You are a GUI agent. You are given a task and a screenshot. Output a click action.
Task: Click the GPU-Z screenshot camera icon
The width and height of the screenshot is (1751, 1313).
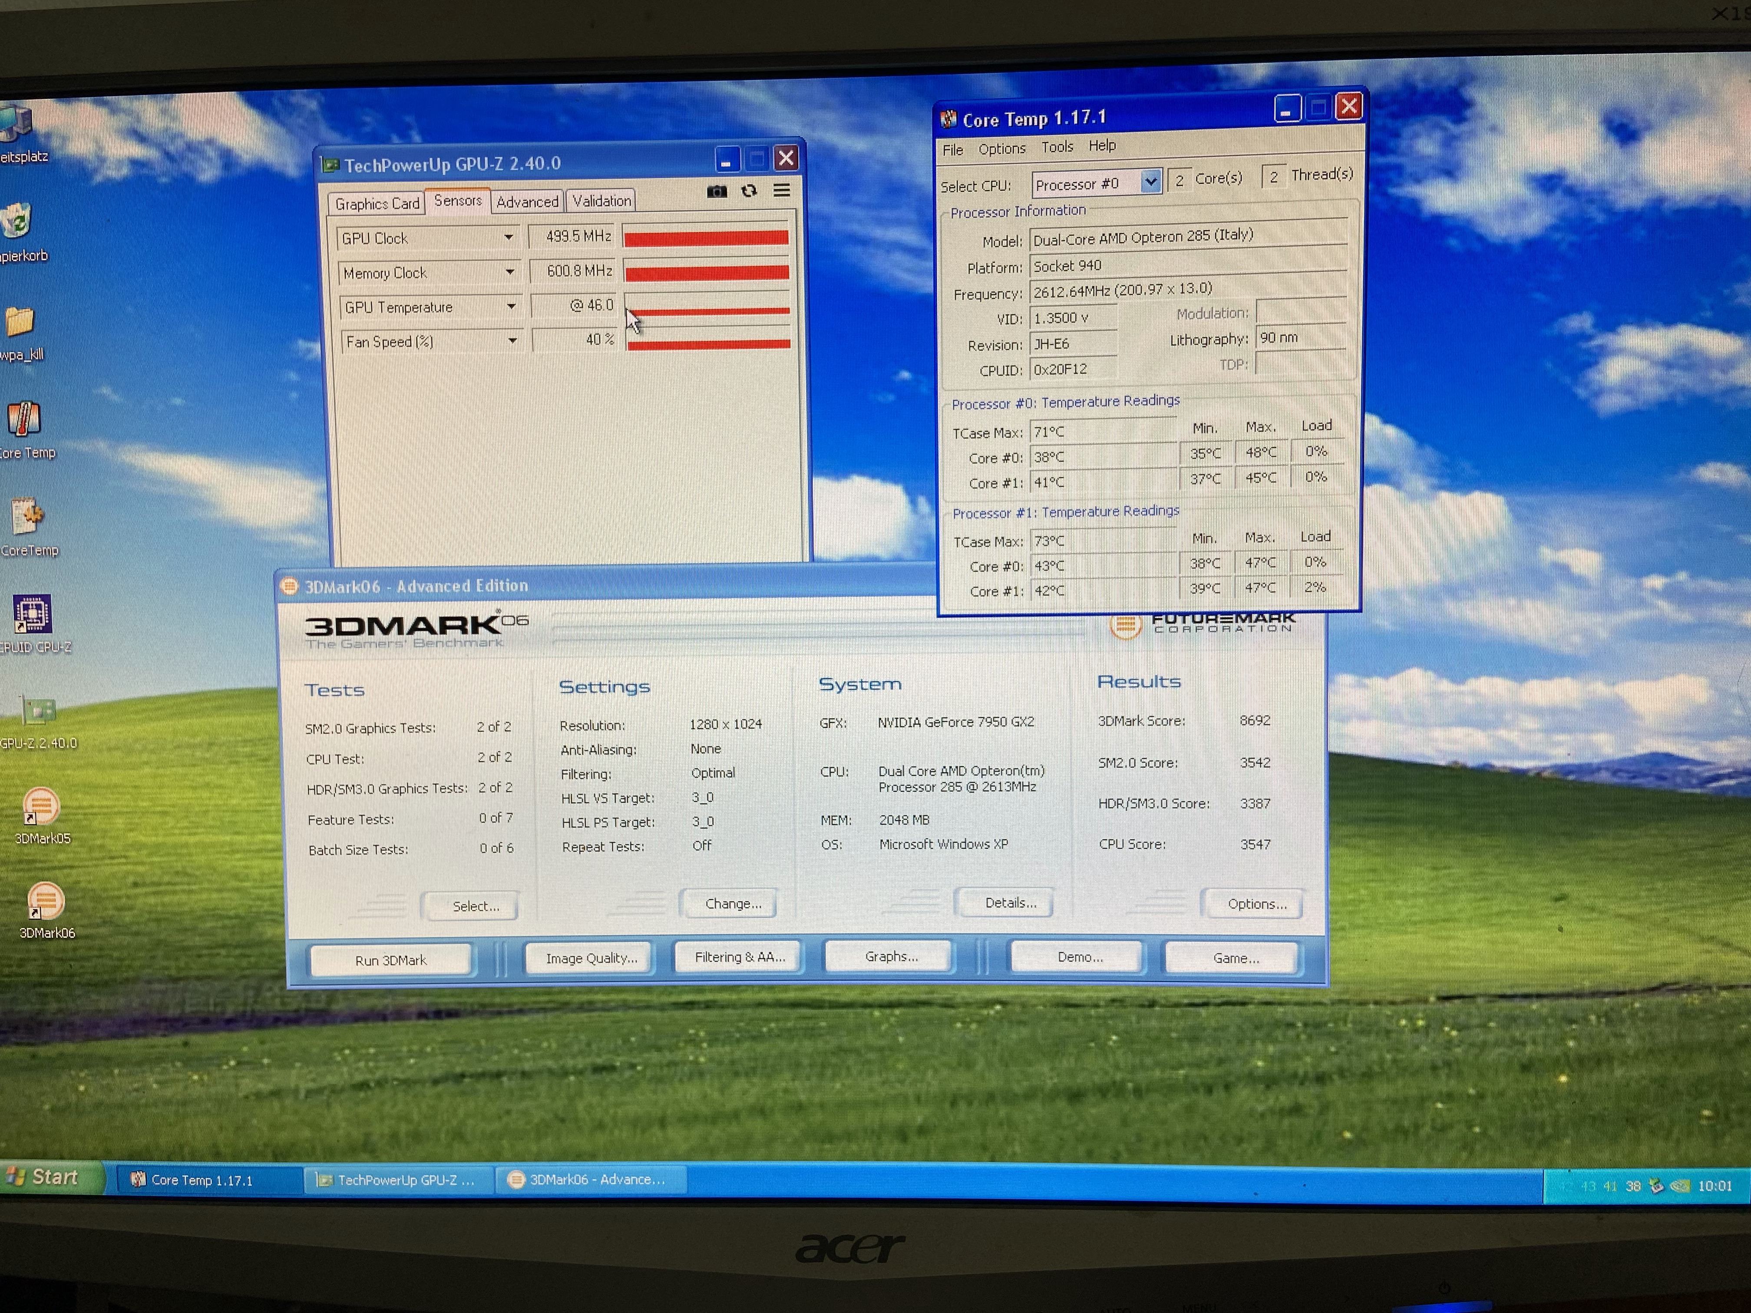717,191
